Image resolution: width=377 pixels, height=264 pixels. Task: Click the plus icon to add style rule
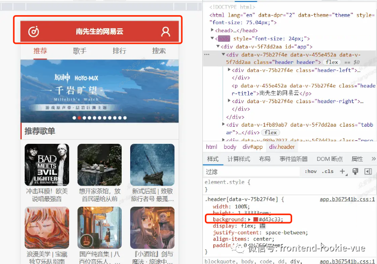pos(343,171)
